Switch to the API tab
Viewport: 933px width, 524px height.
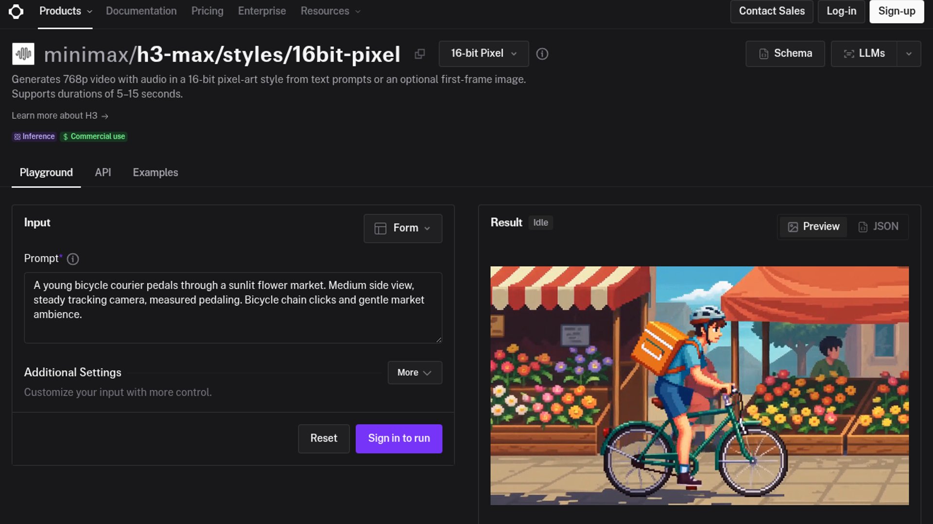(103, 173)
